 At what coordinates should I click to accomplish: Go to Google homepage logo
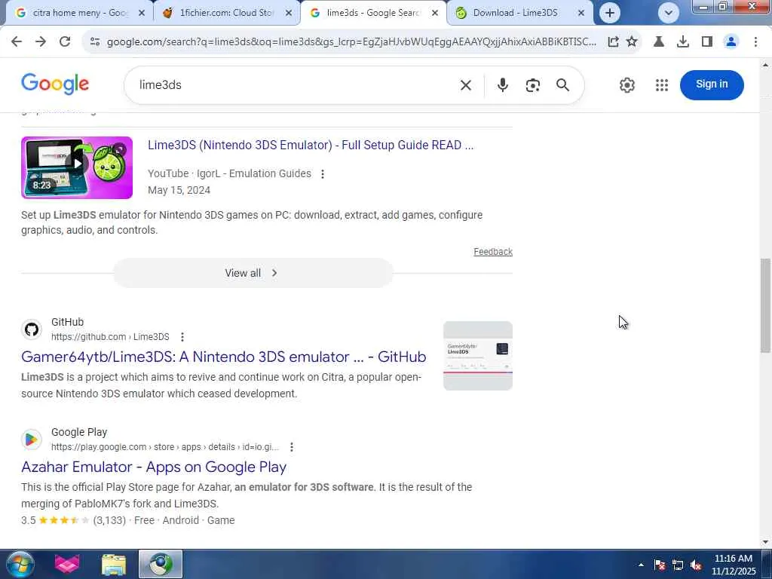pos(55,84)
